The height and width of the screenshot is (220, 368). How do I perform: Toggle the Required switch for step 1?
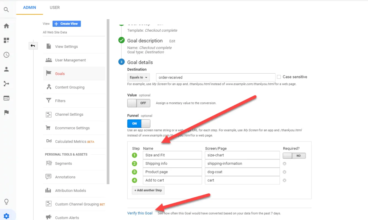coord(294,156)
